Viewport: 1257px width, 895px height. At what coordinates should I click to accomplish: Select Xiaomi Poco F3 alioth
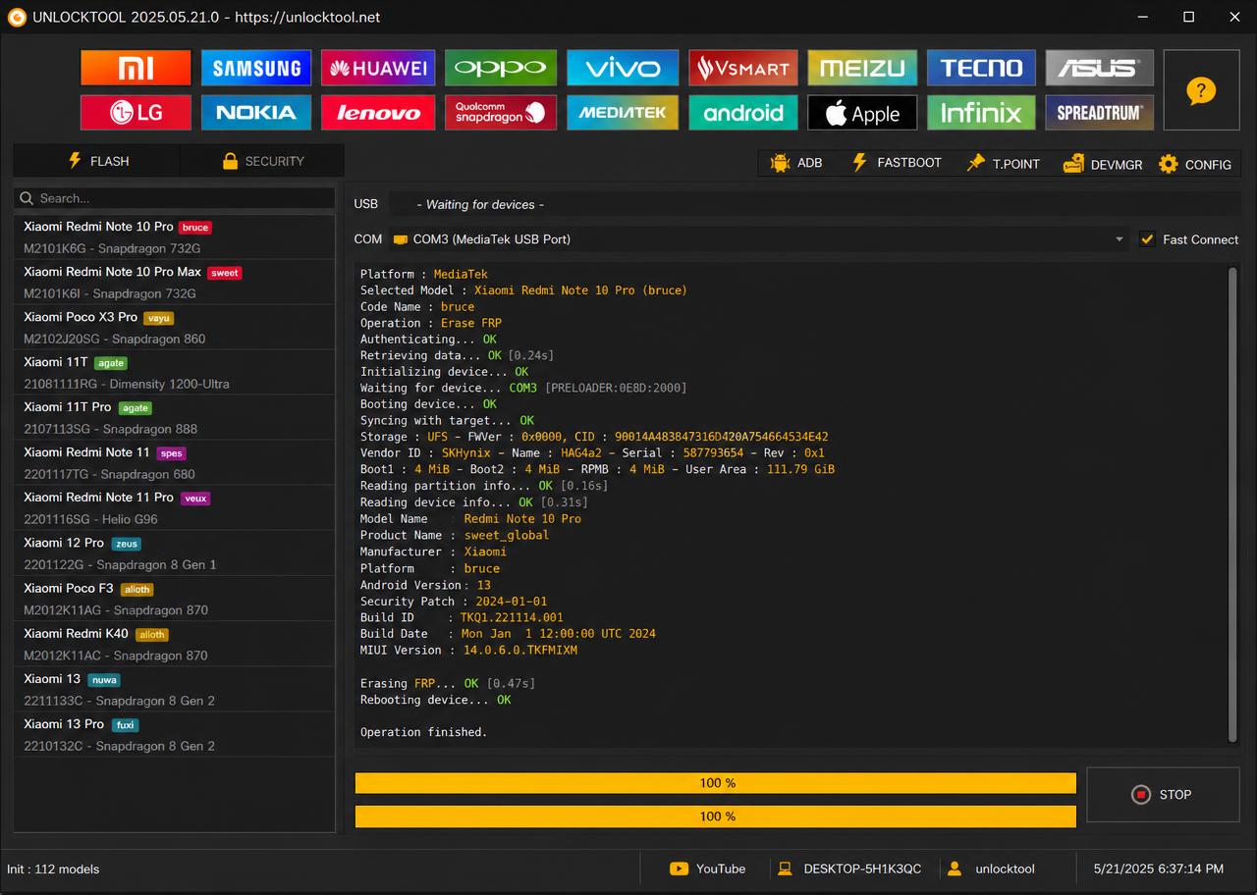coord(175,599)
